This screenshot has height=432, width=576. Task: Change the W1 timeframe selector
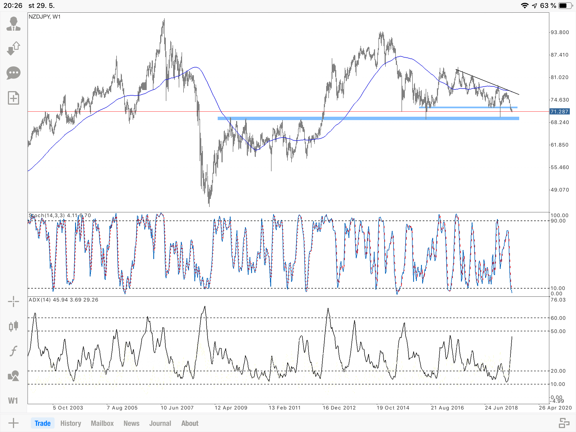click(13, 400)
